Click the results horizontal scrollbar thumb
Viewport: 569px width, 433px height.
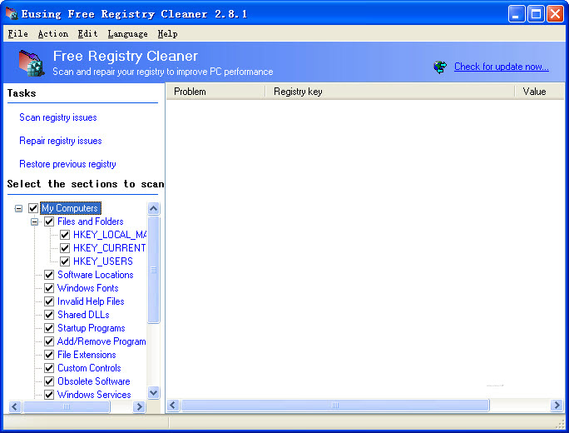335,406
